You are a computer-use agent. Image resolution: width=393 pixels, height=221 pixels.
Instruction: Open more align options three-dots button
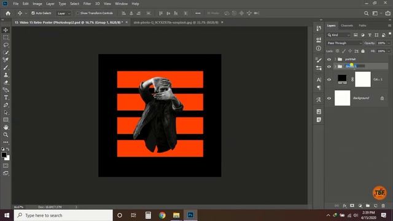coord(198,14)
